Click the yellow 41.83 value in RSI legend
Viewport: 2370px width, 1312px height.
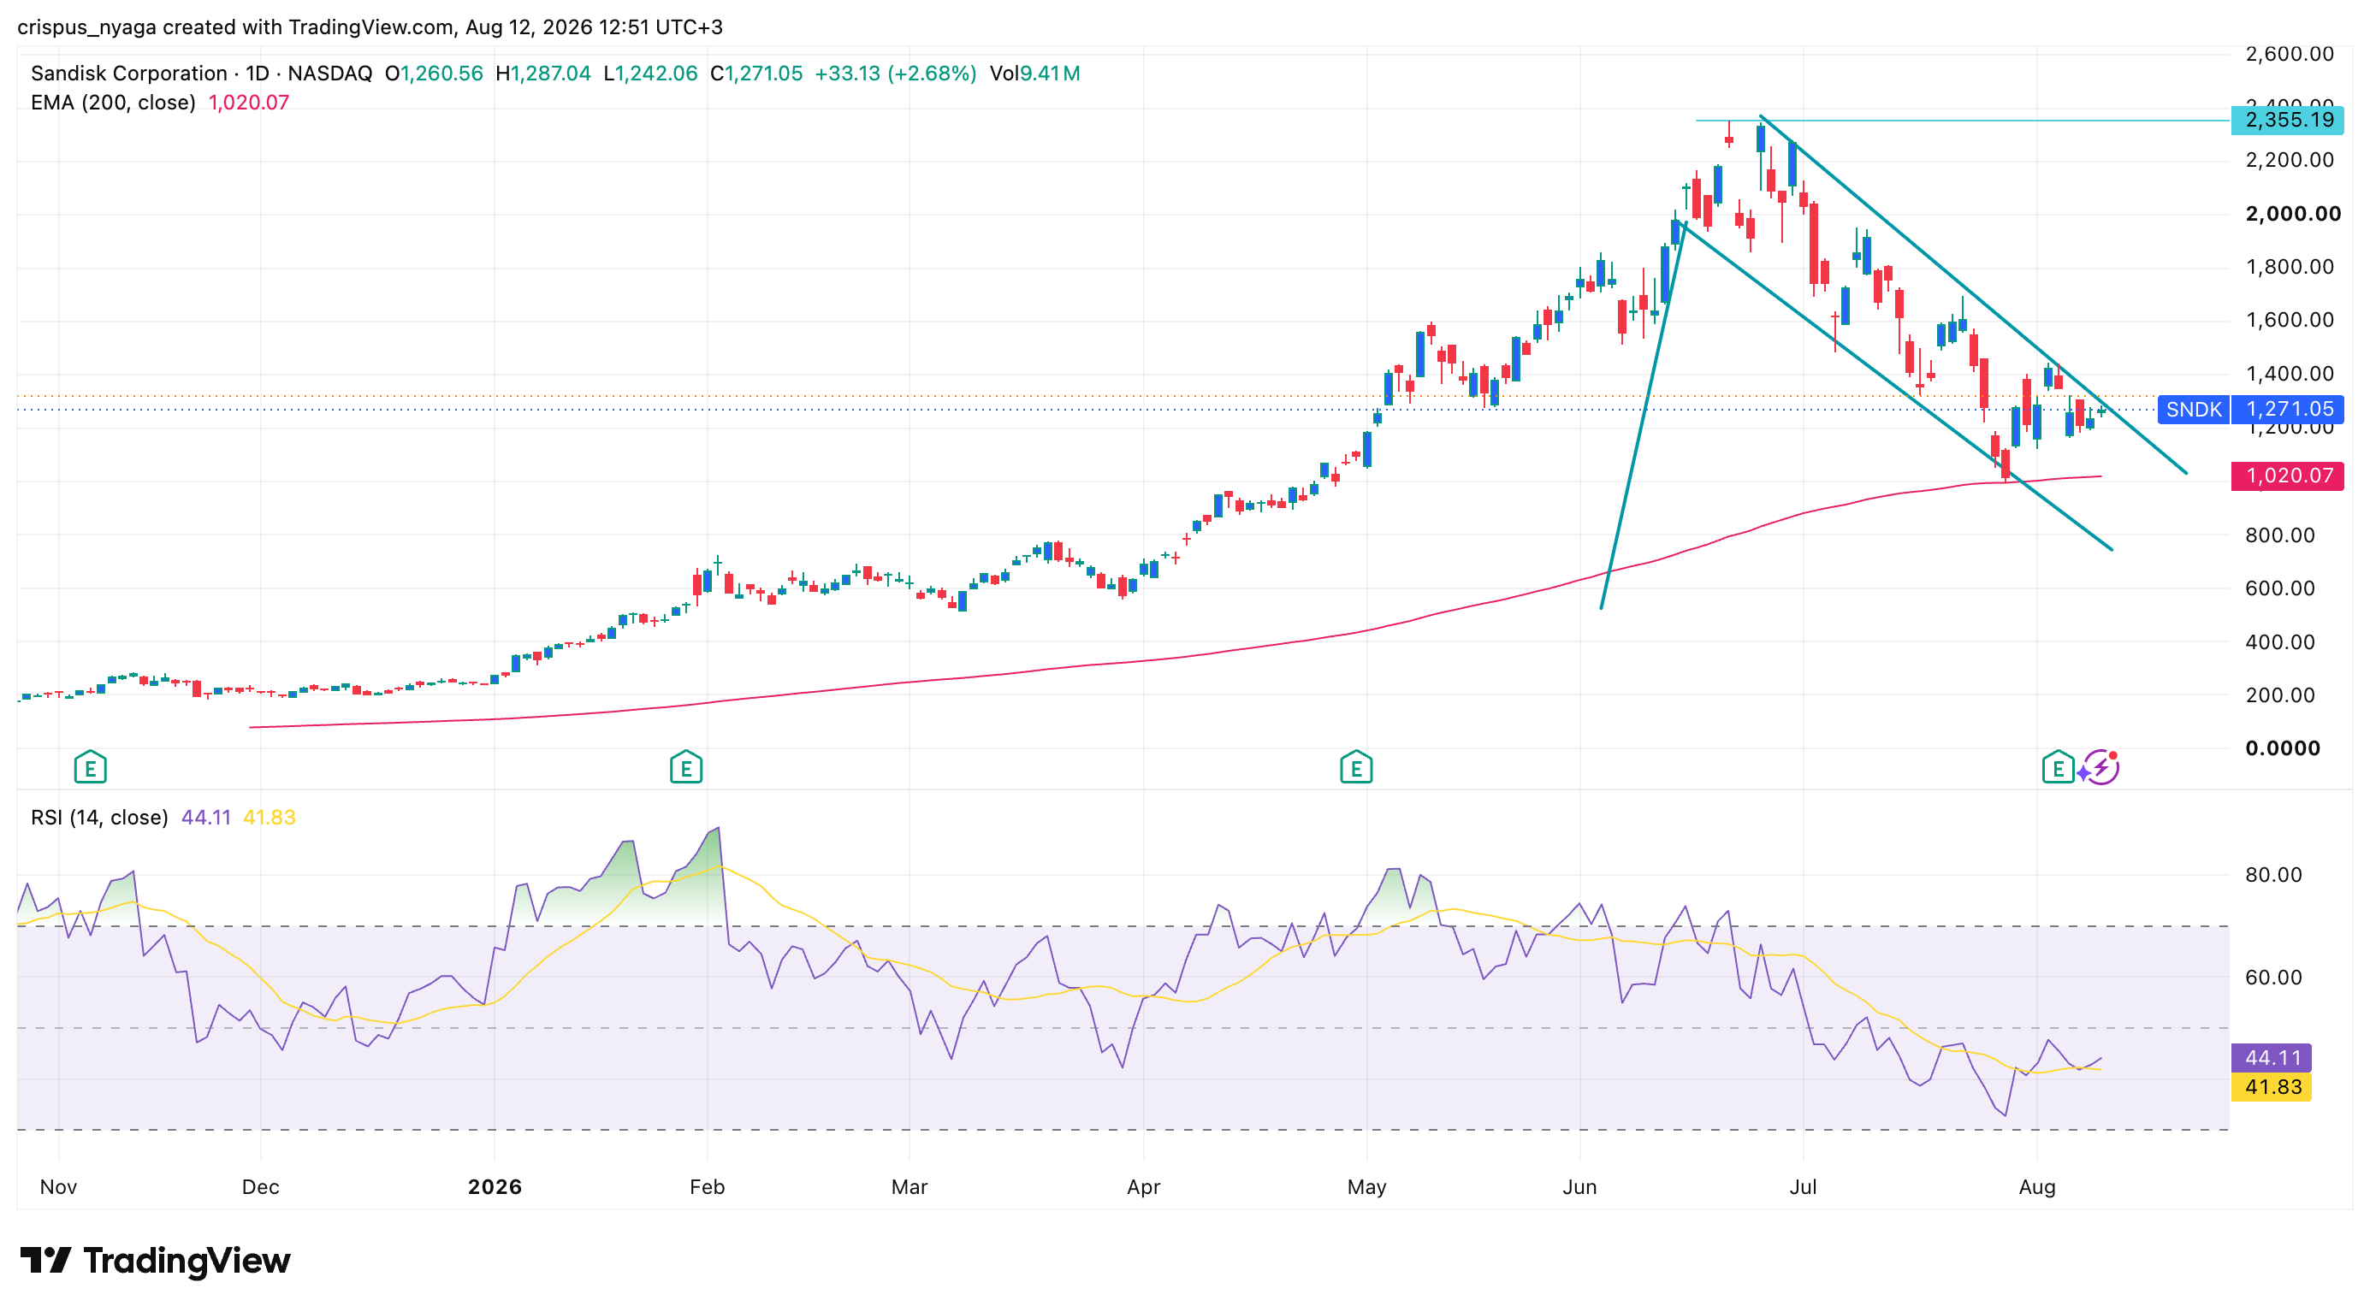point(270,818)
